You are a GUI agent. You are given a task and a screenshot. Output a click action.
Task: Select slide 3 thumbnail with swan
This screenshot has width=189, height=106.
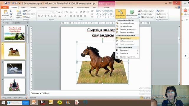point(14,69)
